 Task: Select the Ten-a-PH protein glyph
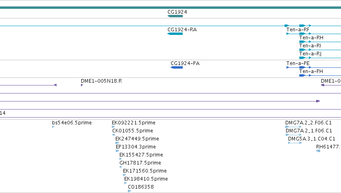coord(320,75)
